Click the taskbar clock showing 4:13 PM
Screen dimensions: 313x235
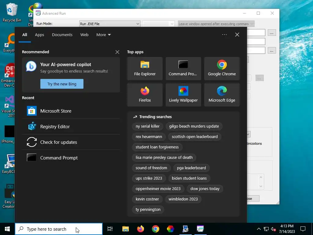287,229
